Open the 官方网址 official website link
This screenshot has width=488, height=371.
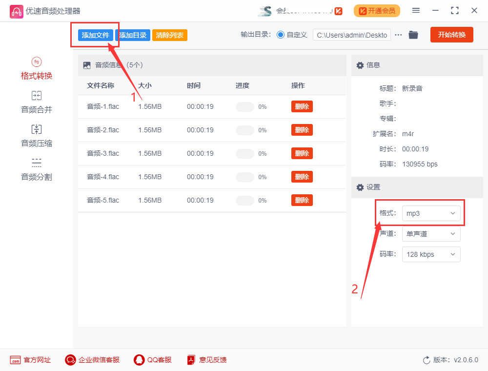(30, 360)
